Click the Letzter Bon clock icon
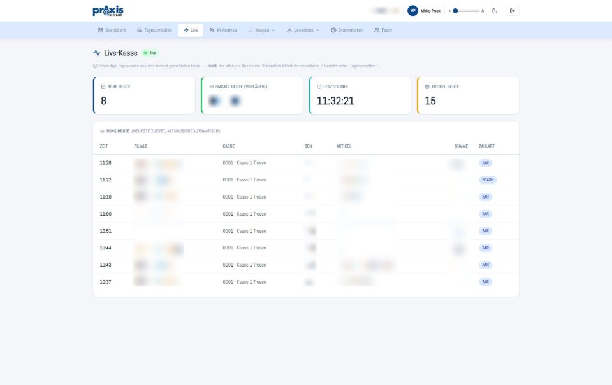Image resolution: width=612 pixels, height=385 pixels. (319, 87)
